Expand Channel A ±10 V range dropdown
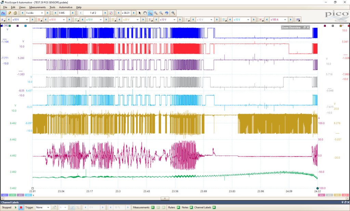Image resolution: width=350 pixels, height=211 pixels. click(x=21, y=20)
